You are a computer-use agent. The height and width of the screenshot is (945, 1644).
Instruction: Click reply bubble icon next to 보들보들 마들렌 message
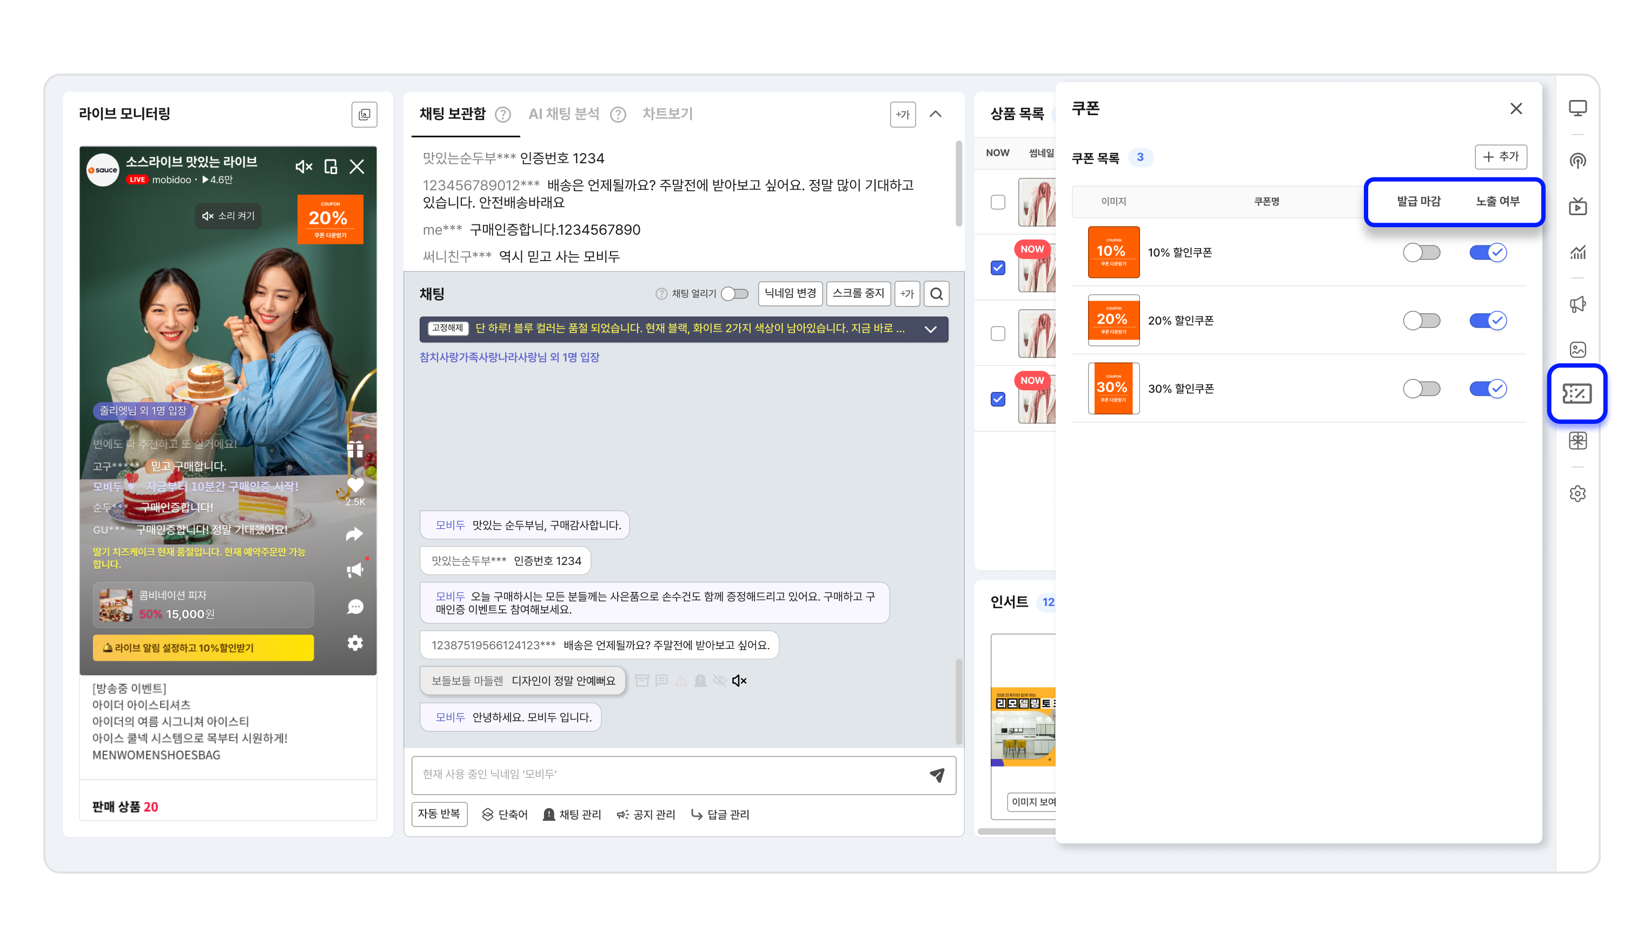pyautogui.click(x=661, y=681)
